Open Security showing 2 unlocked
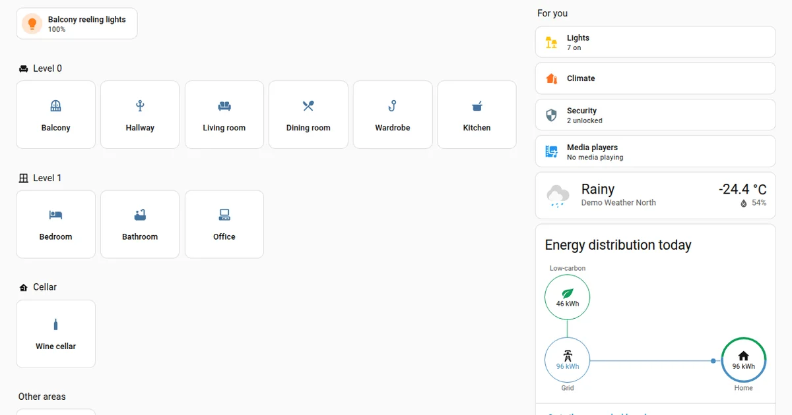The image size is (792, 415). pyautogui.click(x=655, y=115)
